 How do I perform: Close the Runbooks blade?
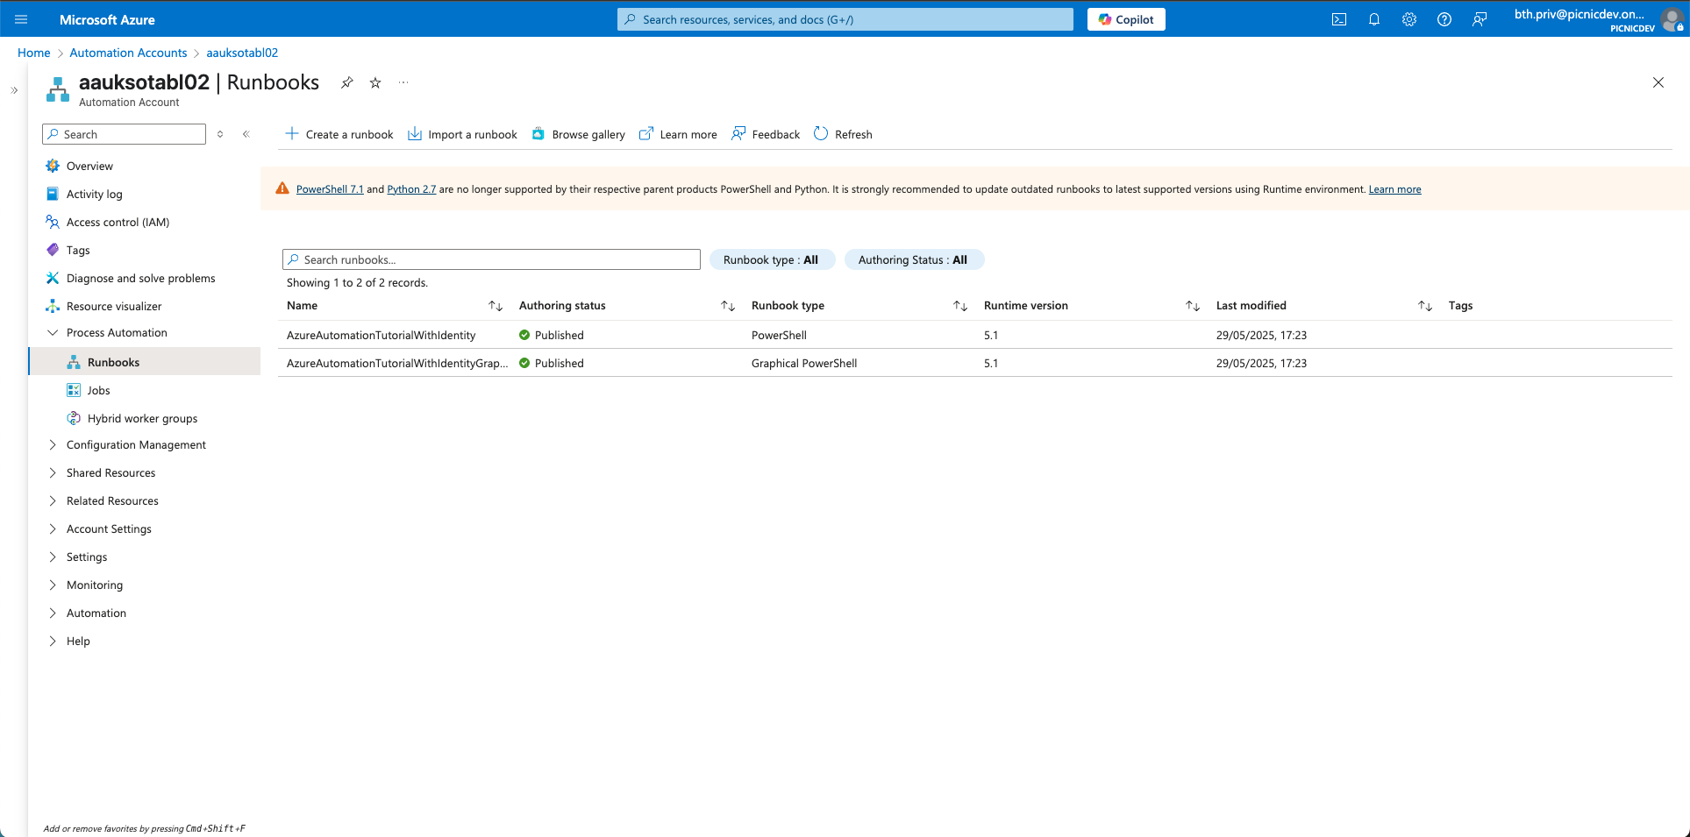tap(1658, 82)
